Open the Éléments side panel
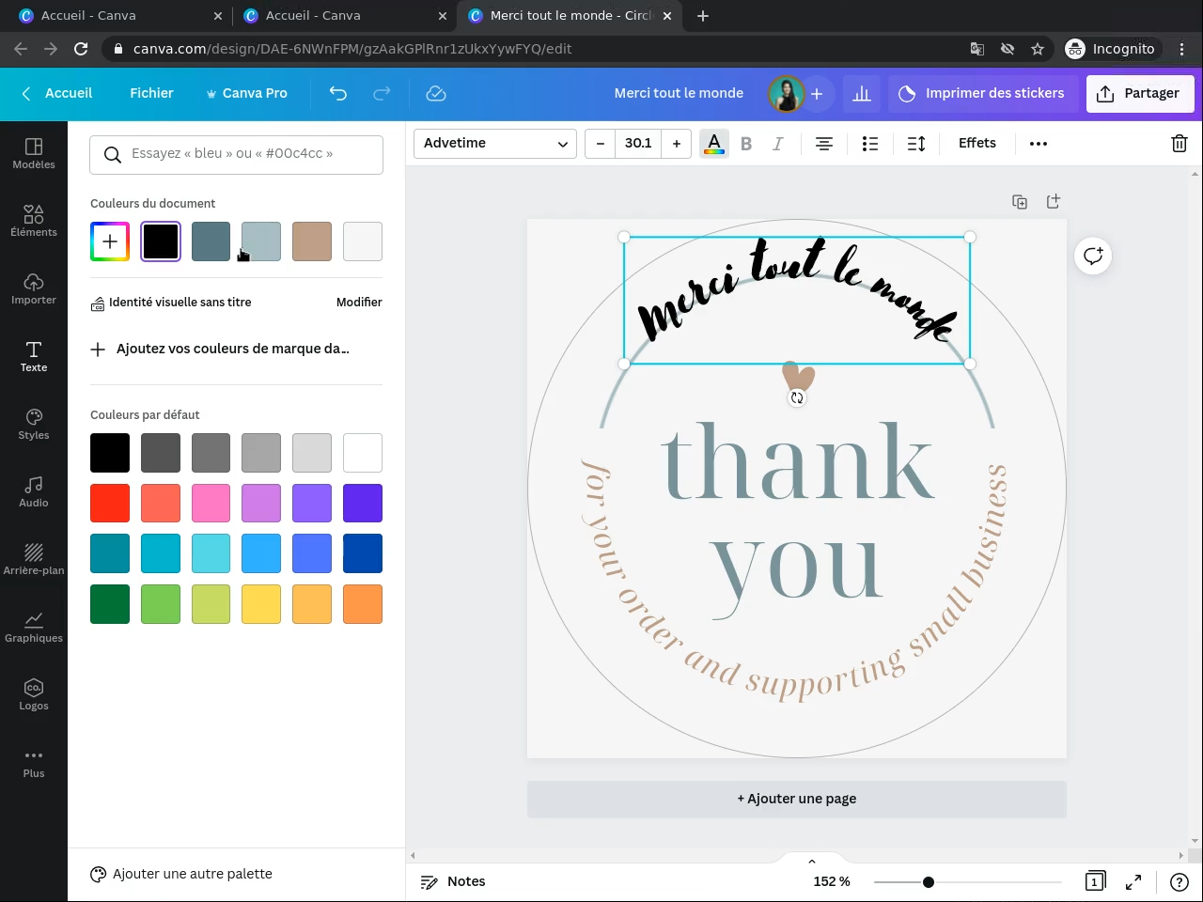 [x=34, y=221]
